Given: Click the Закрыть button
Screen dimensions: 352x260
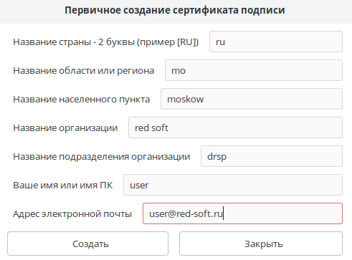Looking at the screenshot, I should (261, 244).
